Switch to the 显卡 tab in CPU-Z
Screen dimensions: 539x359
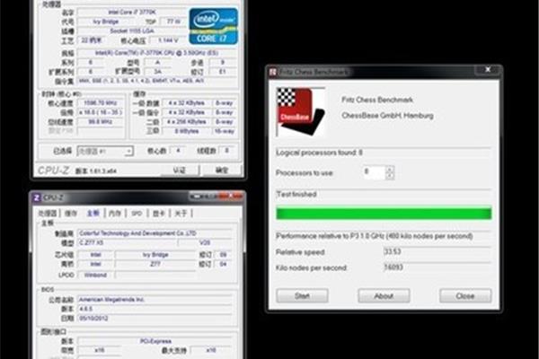158,214
